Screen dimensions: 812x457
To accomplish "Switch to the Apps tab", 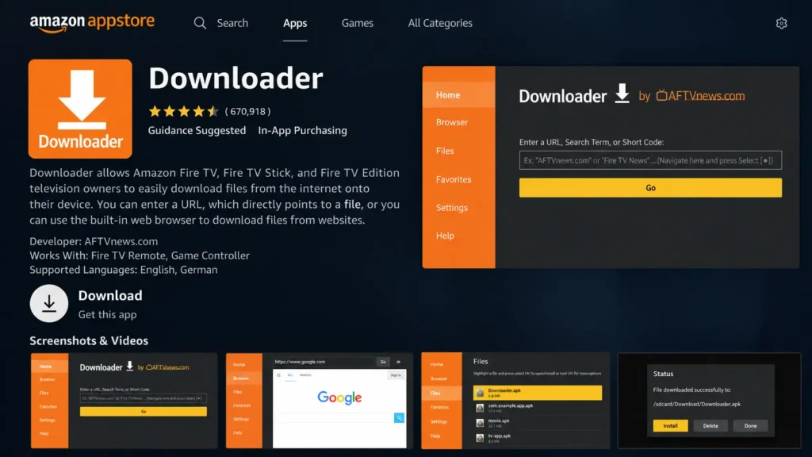I will [x=295, y=23].
